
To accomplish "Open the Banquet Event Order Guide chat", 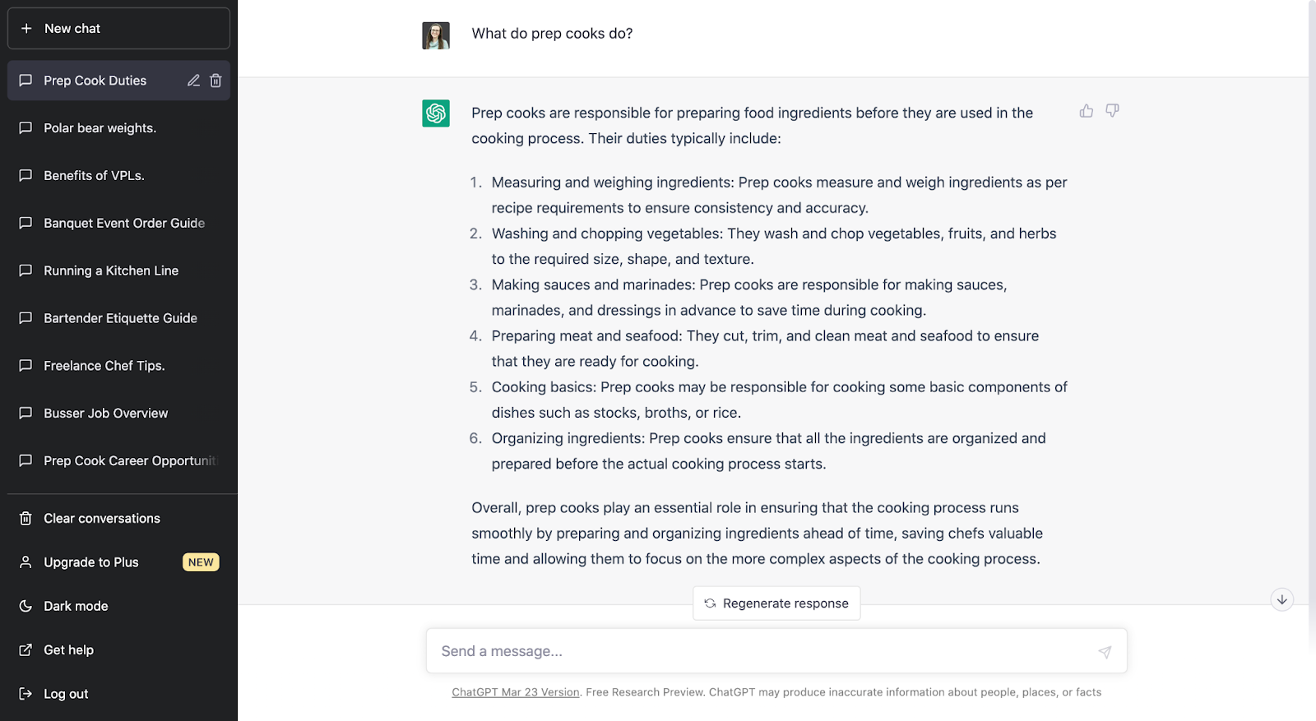I will point(124,223).
